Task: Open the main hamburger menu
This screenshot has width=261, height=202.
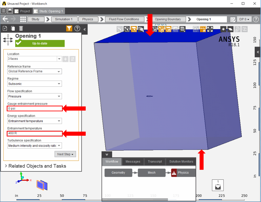Action: [x=3, y=11]
